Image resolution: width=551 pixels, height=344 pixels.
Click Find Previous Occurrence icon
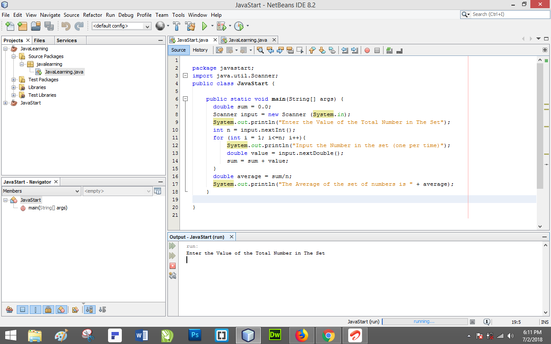[270, 50]
